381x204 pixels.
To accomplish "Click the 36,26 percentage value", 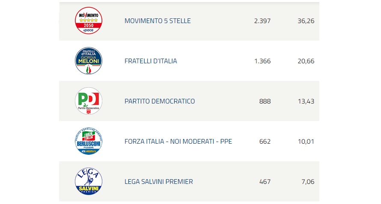I will (306, 21).
